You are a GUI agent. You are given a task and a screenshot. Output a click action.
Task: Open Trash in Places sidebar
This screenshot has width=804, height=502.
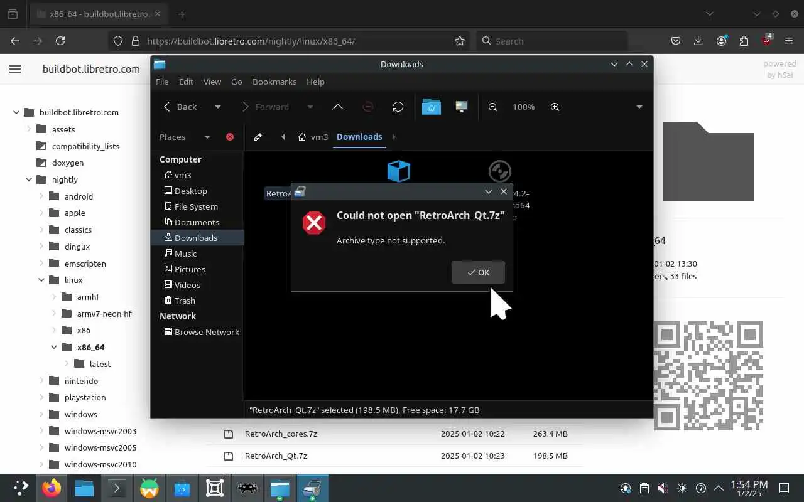coord(197,301)
